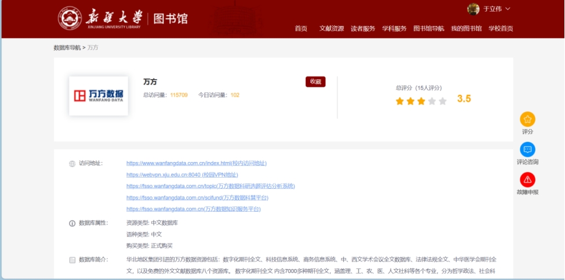The image size is (565, 280).
Task: Click the total visits value 115709
Action: [179, 95]
